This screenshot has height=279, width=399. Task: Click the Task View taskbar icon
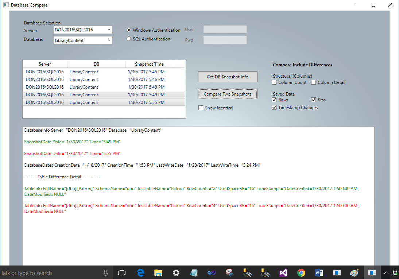[x=122, y=273]
